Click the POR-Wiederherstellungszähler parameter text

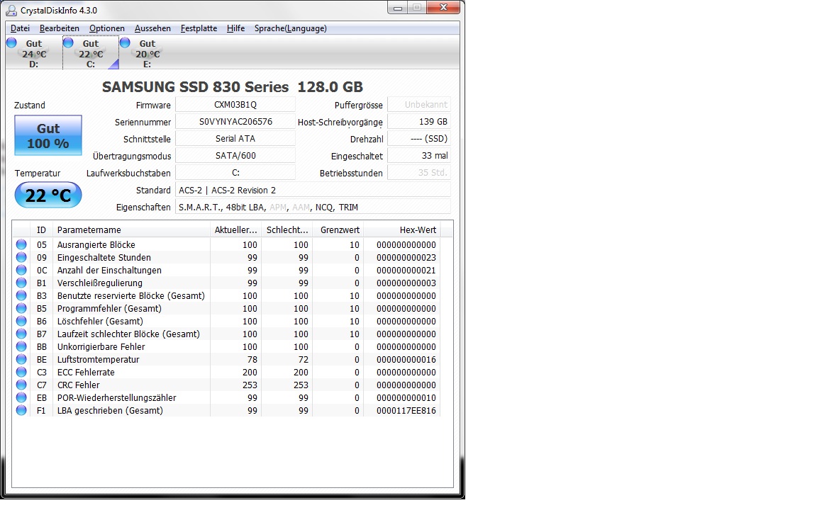pos(117,397)
